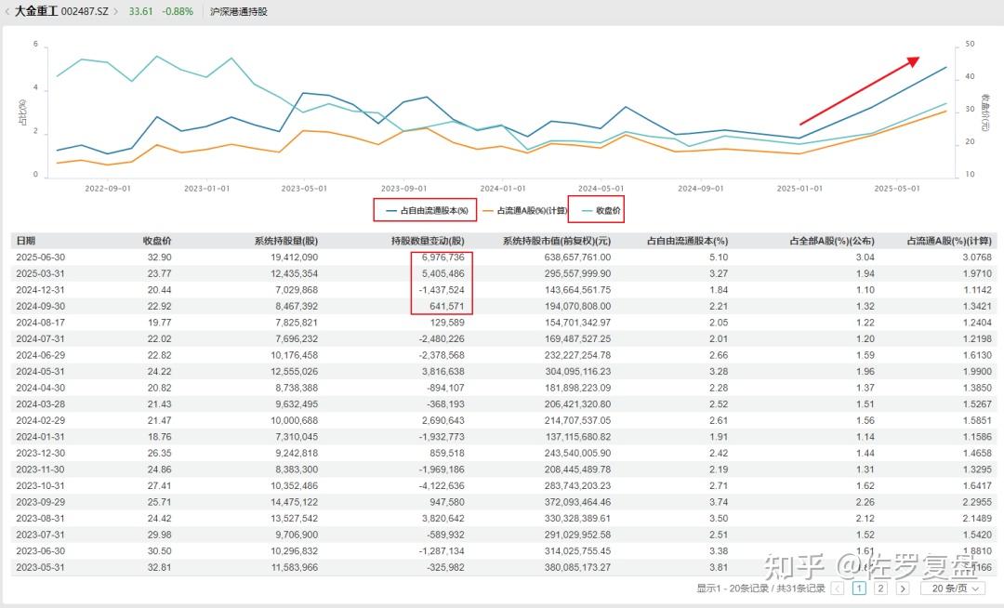The image size is (1004, 608).
Task: Sort by 日期 column header
Action: coord(26,240)
